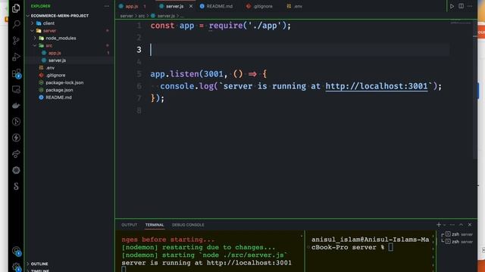Open the Output panel tab

tap(130, 225)
